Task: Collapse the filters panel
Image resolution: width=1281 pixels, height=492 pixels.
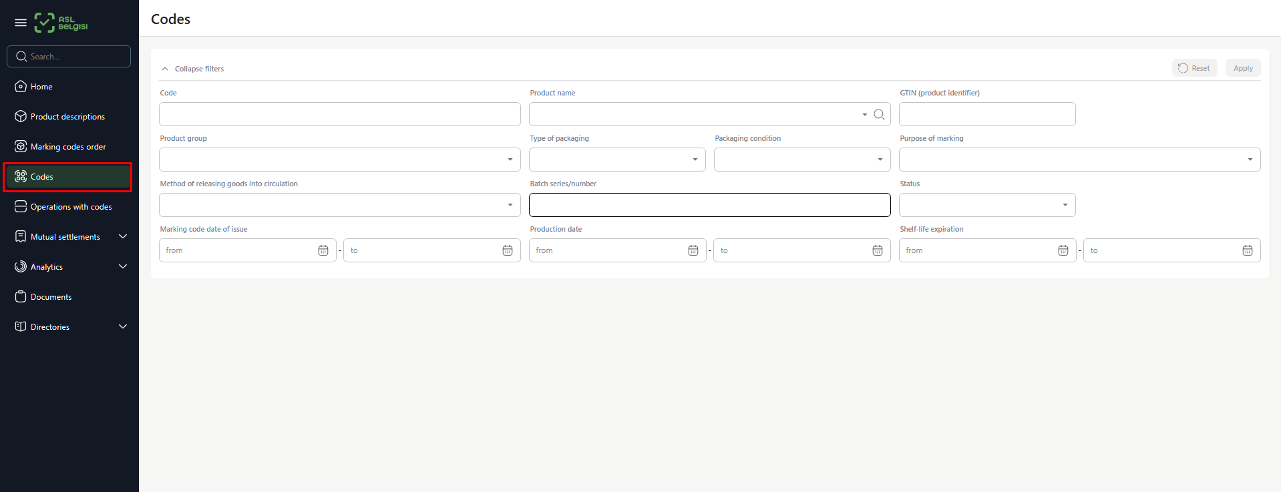Action: 192,69
